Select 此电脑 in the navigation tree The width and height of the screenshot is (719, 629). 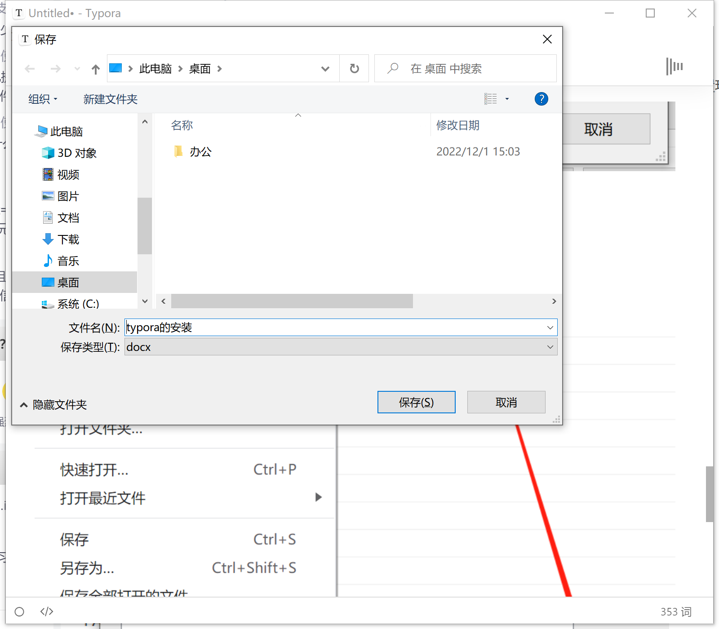(x=59, y=131)
